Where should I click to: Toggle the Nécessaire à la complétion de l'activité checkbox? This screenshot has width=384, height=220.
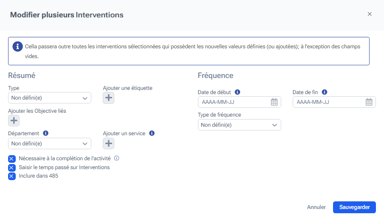12,159
